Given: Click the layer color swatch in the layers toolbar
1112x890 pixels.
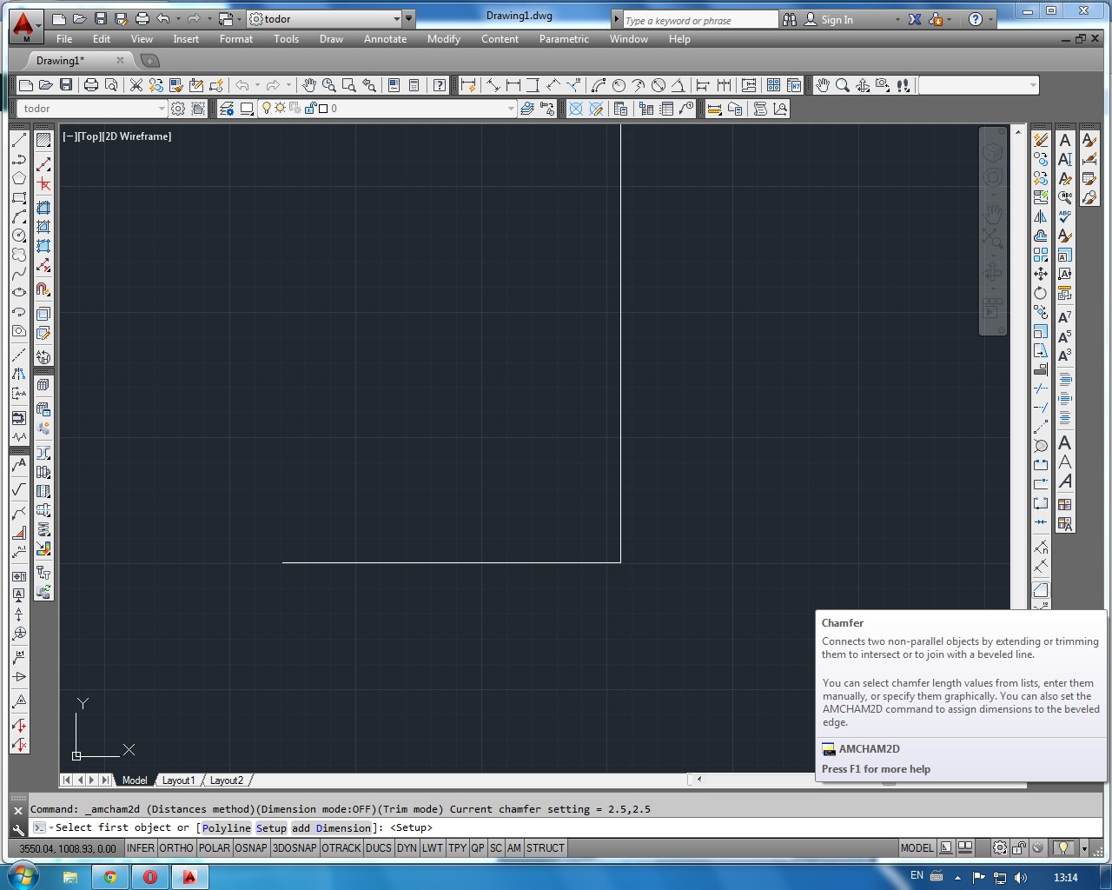Looking at the screenshot, I should (322, 108).
